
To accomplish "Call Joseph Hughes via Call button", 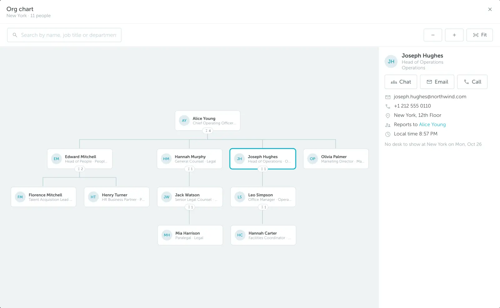I will pos(472,82).
